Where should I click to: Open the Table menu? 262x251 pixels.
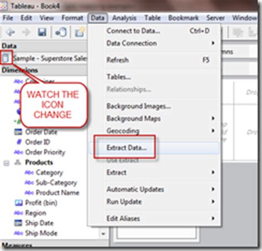click(x=153, y=18)
